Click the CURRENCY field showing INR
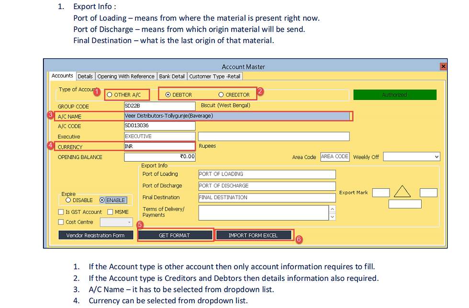Viewport: 469px width, 308px height. pos(160,146)
